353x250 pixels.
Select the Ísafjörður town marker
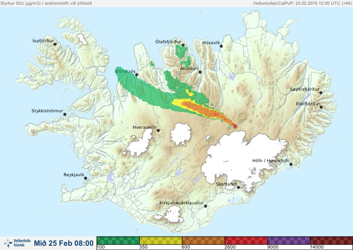pos(55,44)
